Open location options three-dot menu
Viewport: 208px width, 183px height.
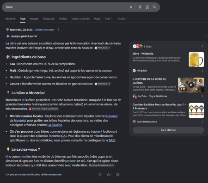tap(58, 30)
